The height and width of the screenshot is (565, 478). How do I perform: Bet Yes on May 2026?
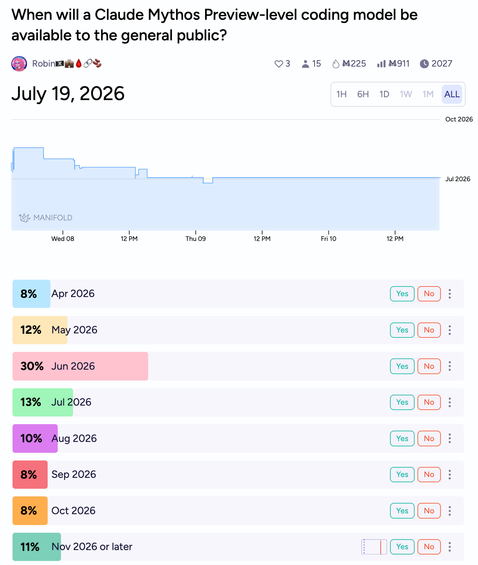pyautogui.click(x=402, y=330)
